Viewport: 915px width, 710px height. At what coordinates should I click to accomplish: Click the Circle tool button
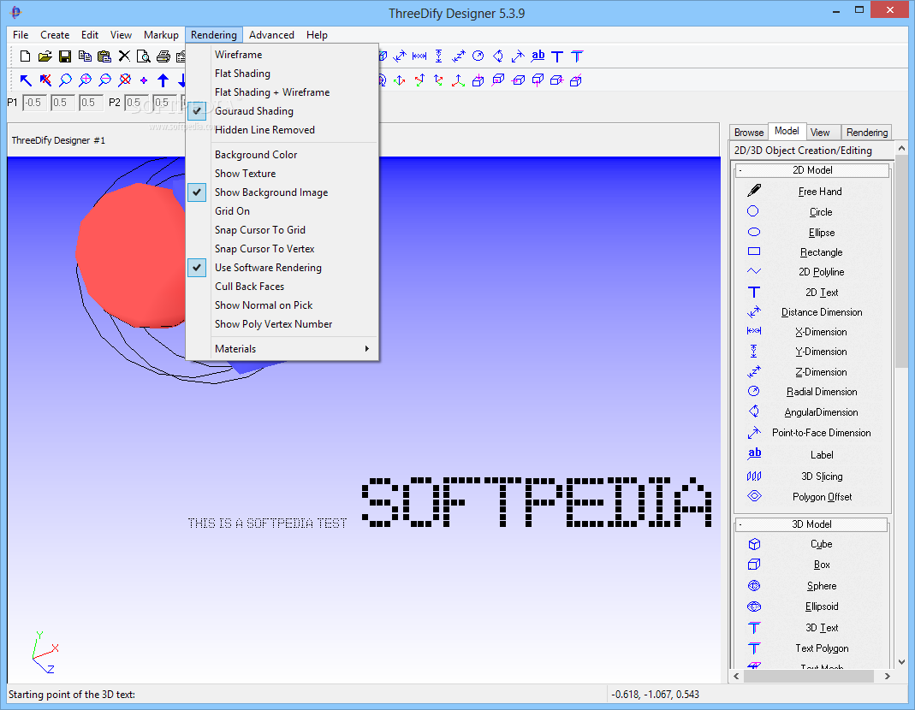coord(821,212)
